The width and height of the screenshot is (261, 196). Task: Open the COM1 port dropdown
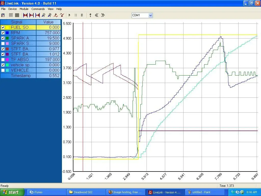pos(150,16)
